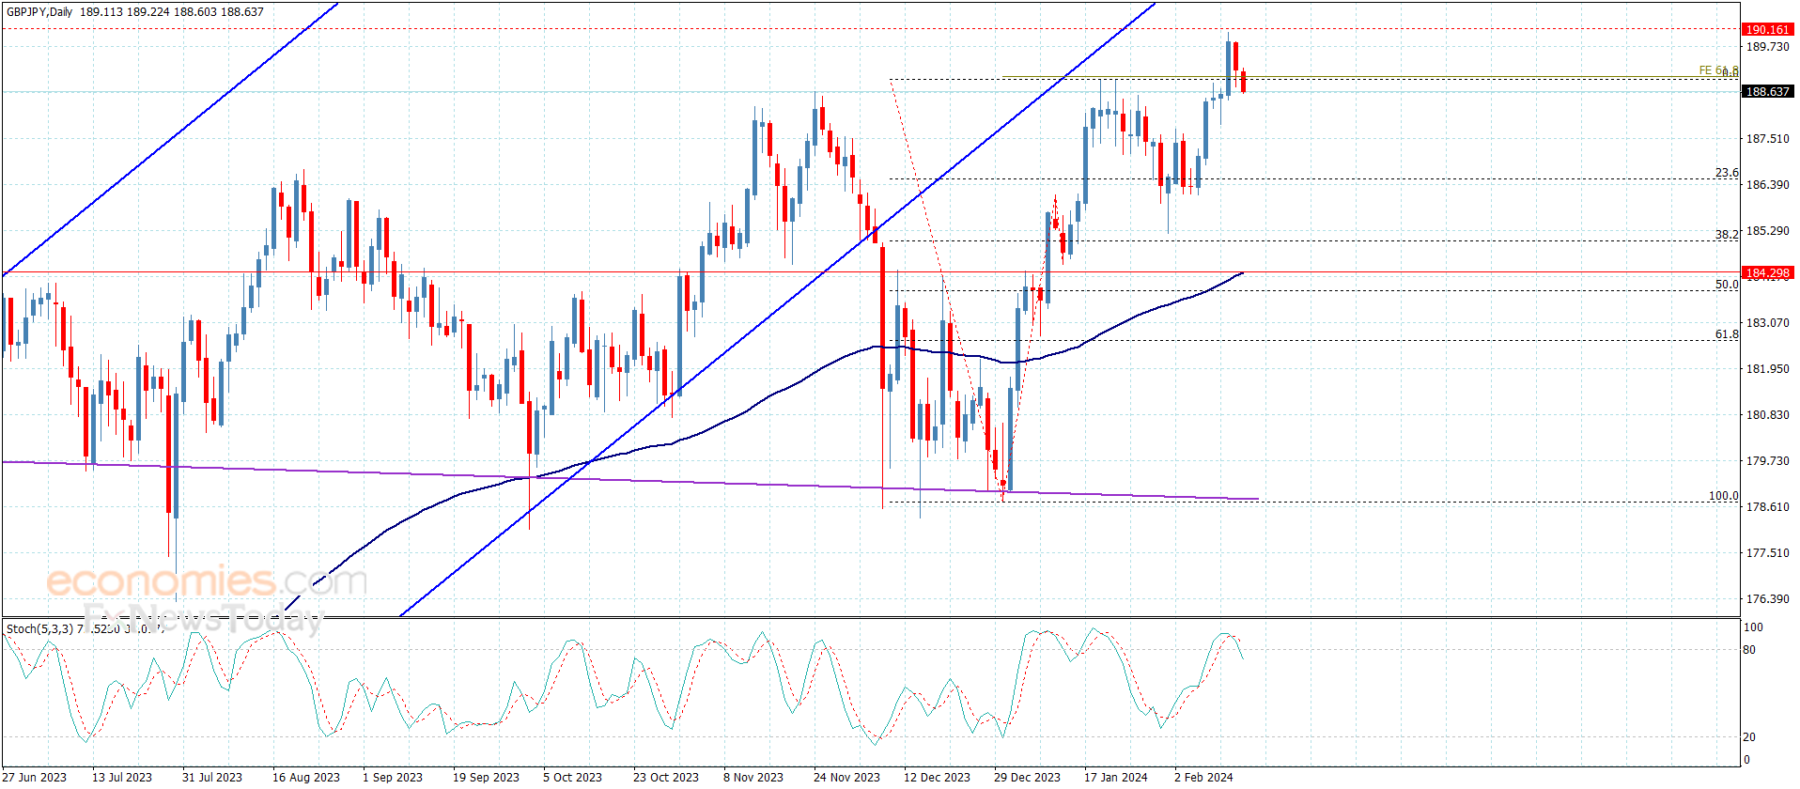Click the 178.610 value on price axis
1800x789 pixels.
(1767, 507)
